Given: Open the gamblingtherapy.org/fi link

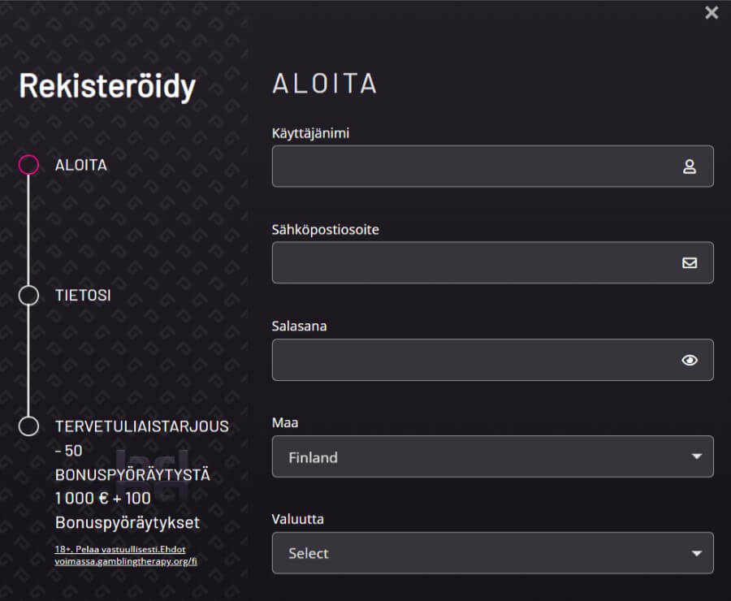Looking at the screenshot, I should [x=126, y=560].
